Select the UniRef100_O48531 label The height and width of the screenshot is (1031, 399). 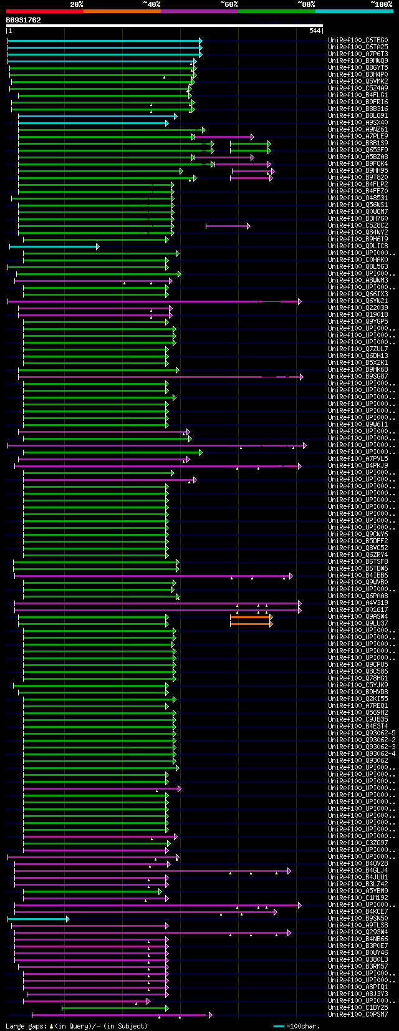coord(358,198)
